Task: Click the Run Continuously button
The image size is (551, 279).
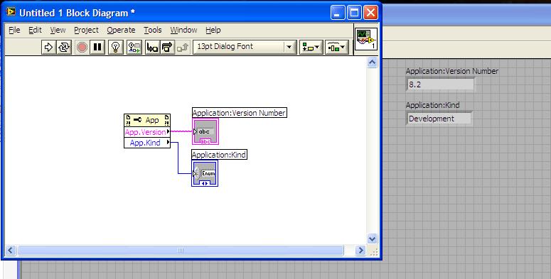Action: pos(64,47)
